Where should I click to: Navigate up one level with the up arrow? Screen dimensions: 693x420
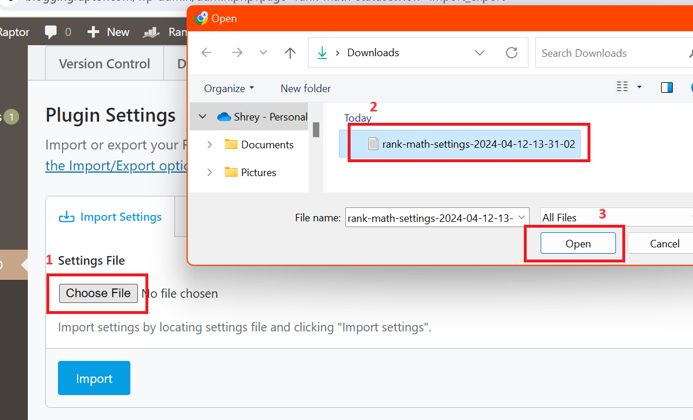tap(290, 52)
